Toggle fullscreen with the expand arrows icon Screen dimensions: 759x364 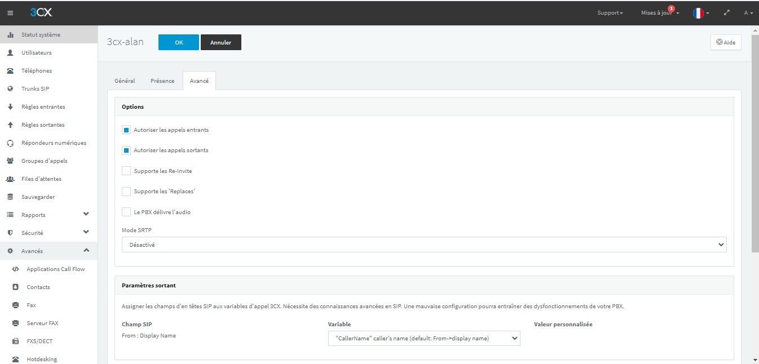click(727, 12)
